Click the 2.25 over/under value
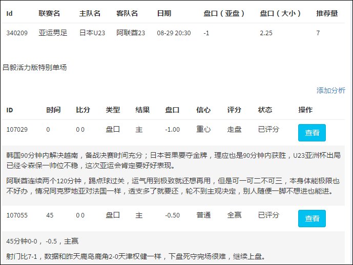 [x=266, y=33]
